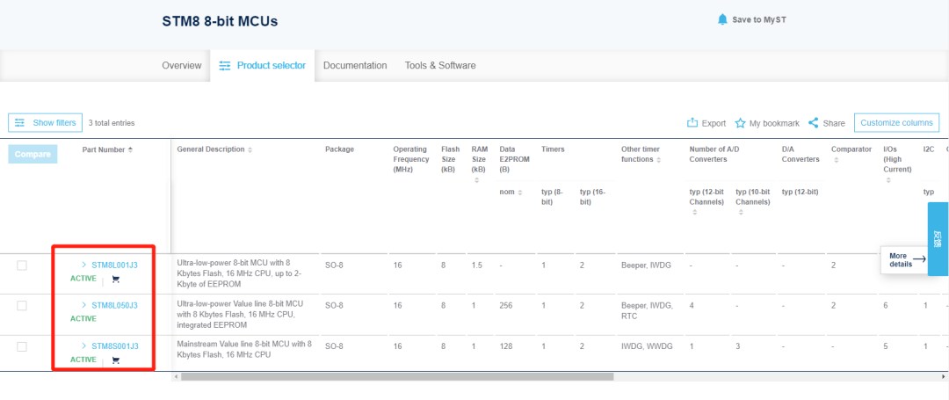Click the My bookmark text
Image resolution: width=949 pixels, height=400 pixels.
pyautogui.click(x=774, y=123)
